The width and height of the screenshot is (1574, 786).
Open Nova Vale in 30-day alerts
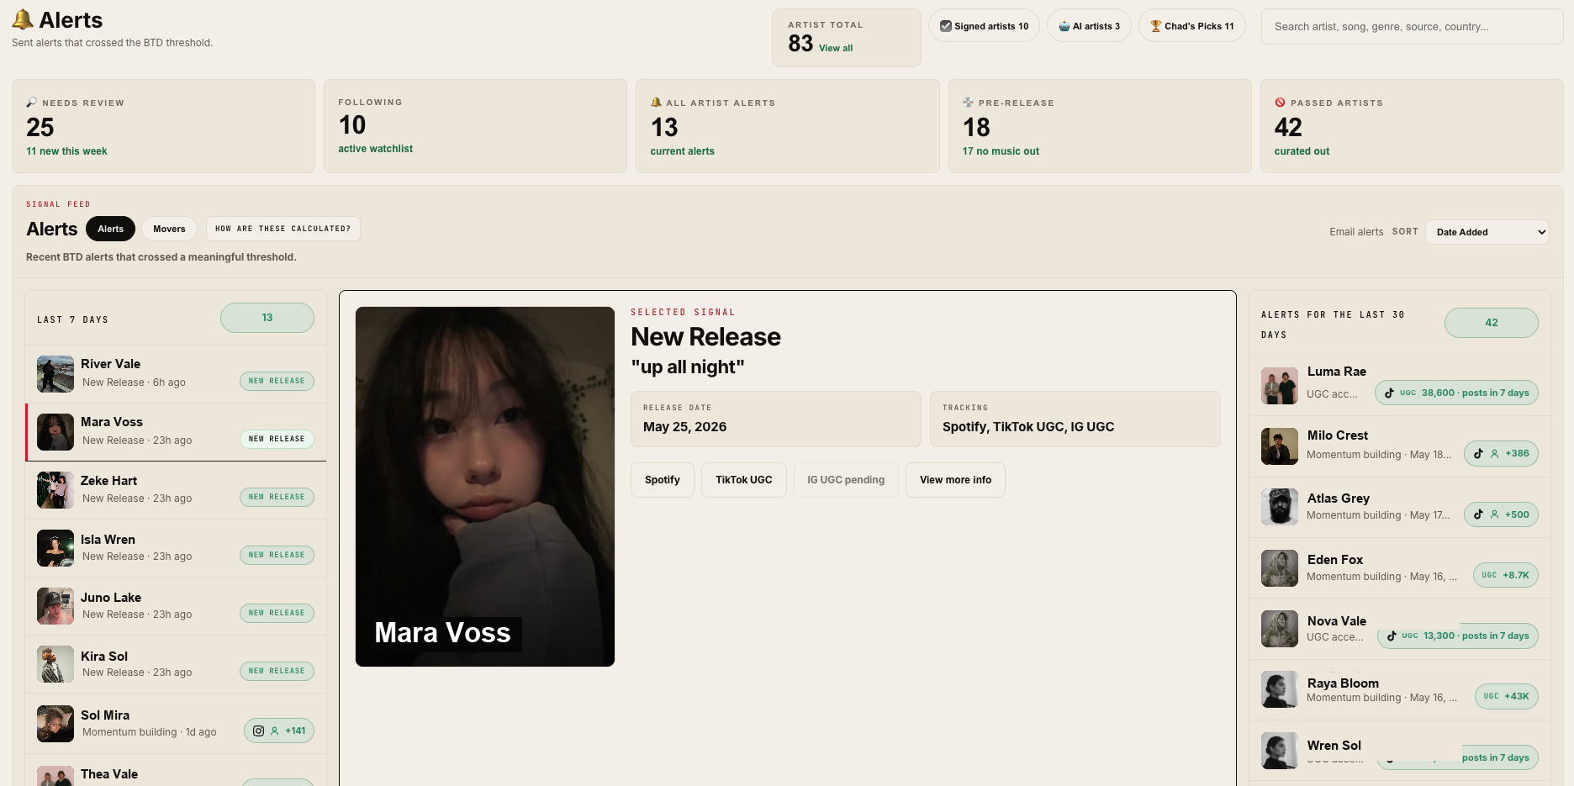[1399, 629]
